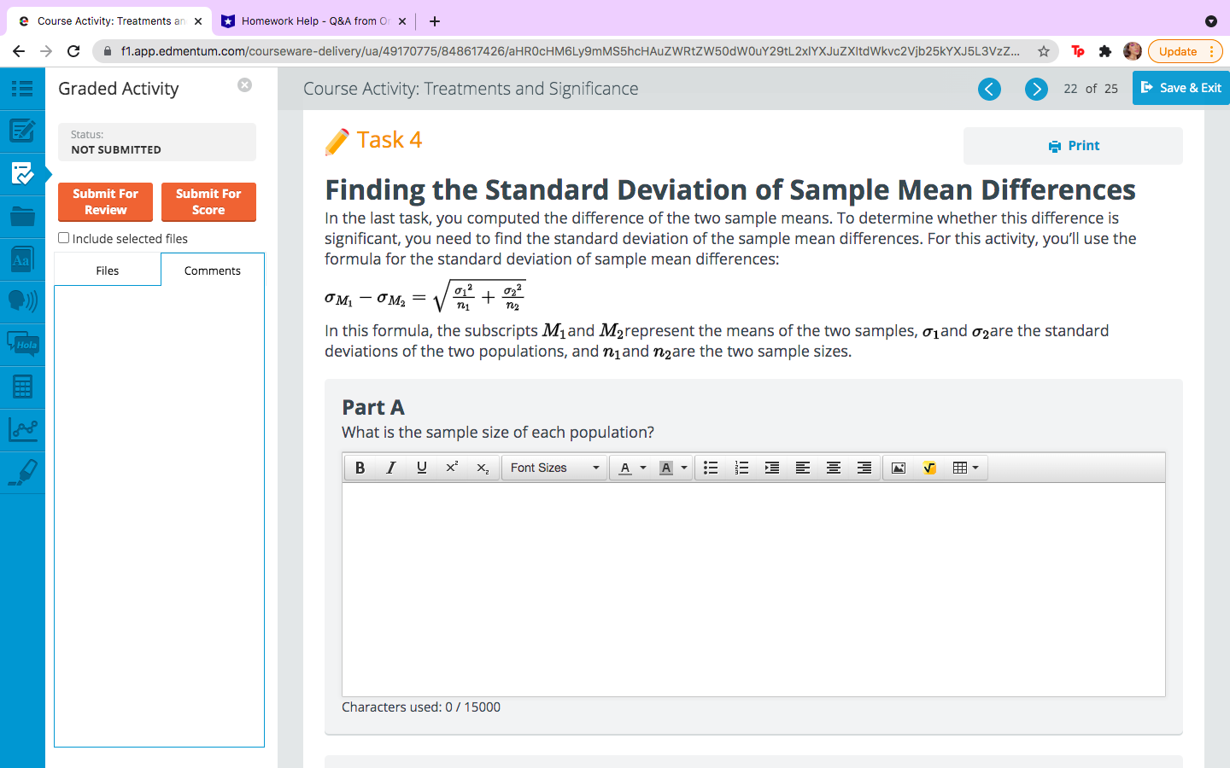Switch to the Files tab

click(x=108, y=271)
